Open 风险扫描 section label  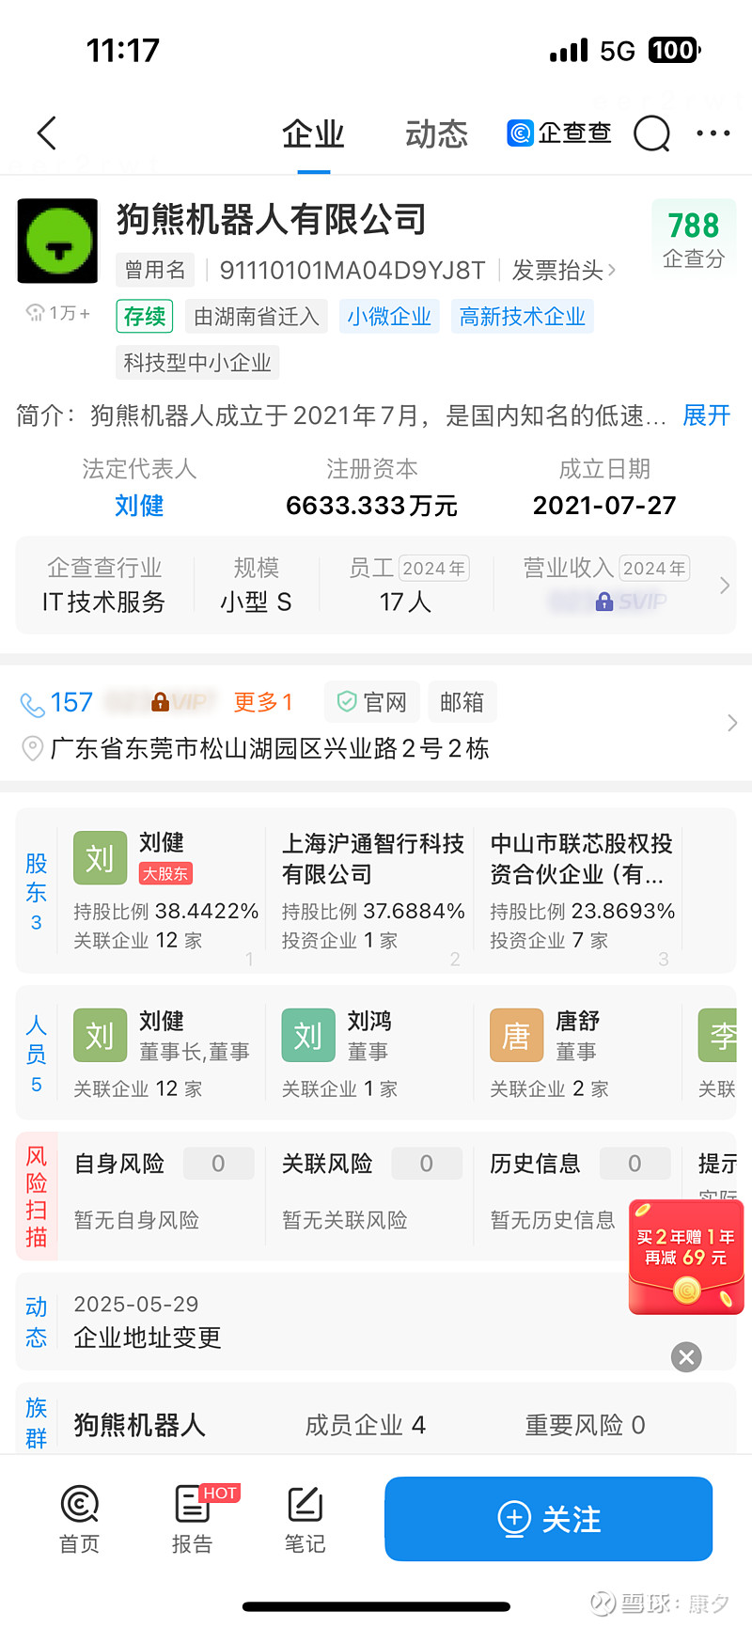[x=37, y=1196]
